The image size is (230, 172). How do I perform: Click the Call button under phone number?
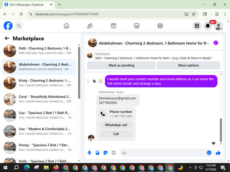(x=116, y=134)
